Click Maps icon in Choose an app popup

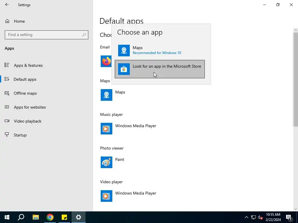(x=124, y=51)
